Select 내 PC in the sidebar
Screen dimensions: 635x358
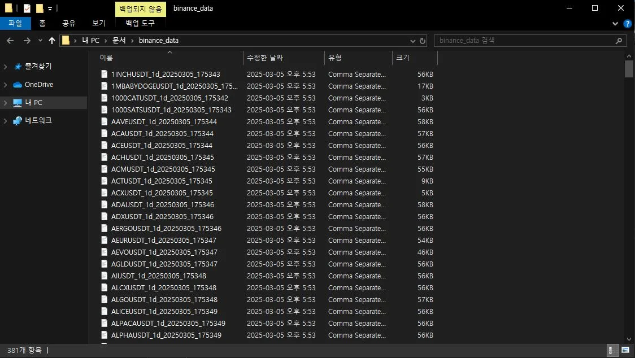tap(33, 103)
